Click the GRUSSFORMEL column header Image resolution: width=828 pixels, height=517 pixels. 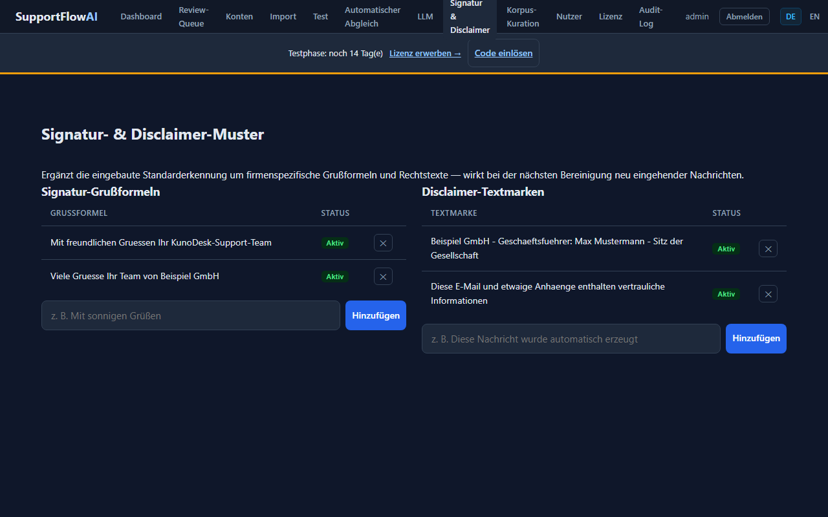[x=79, y=213]
